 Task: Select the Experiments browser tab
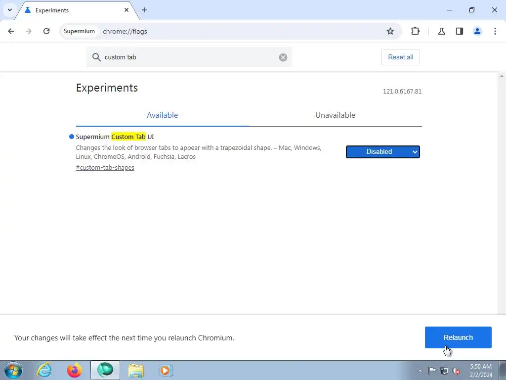point(77,10)
